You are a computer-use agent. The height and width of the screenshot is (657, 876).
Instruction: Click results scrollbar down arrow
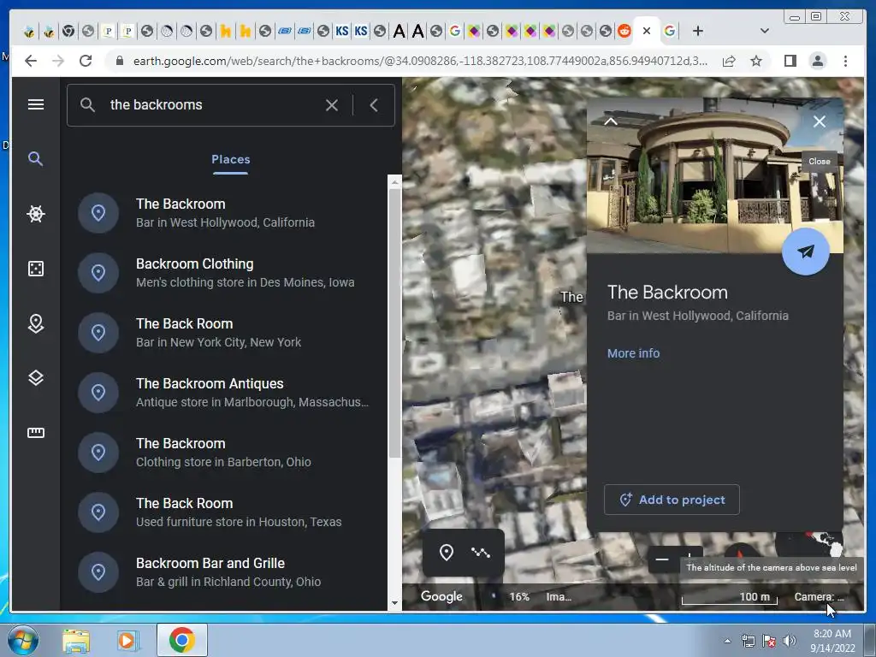pos(395,603)
